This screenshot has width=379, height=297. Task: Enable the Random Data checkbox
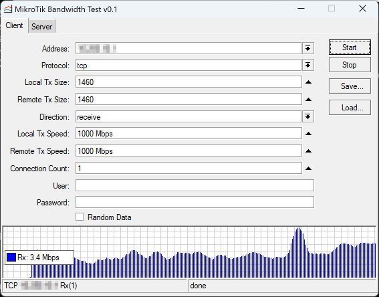click(x=80, y=217)
